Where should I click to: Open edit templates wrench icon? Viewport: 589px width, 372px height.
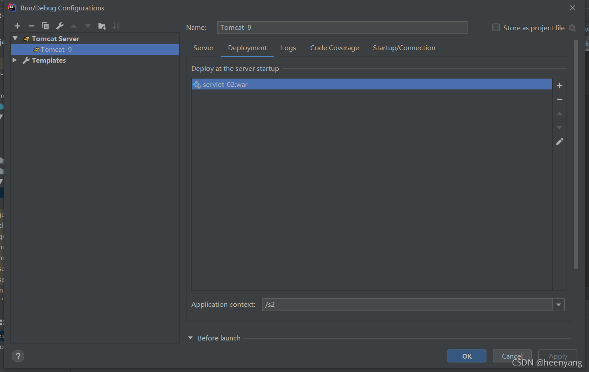[60, 26]
